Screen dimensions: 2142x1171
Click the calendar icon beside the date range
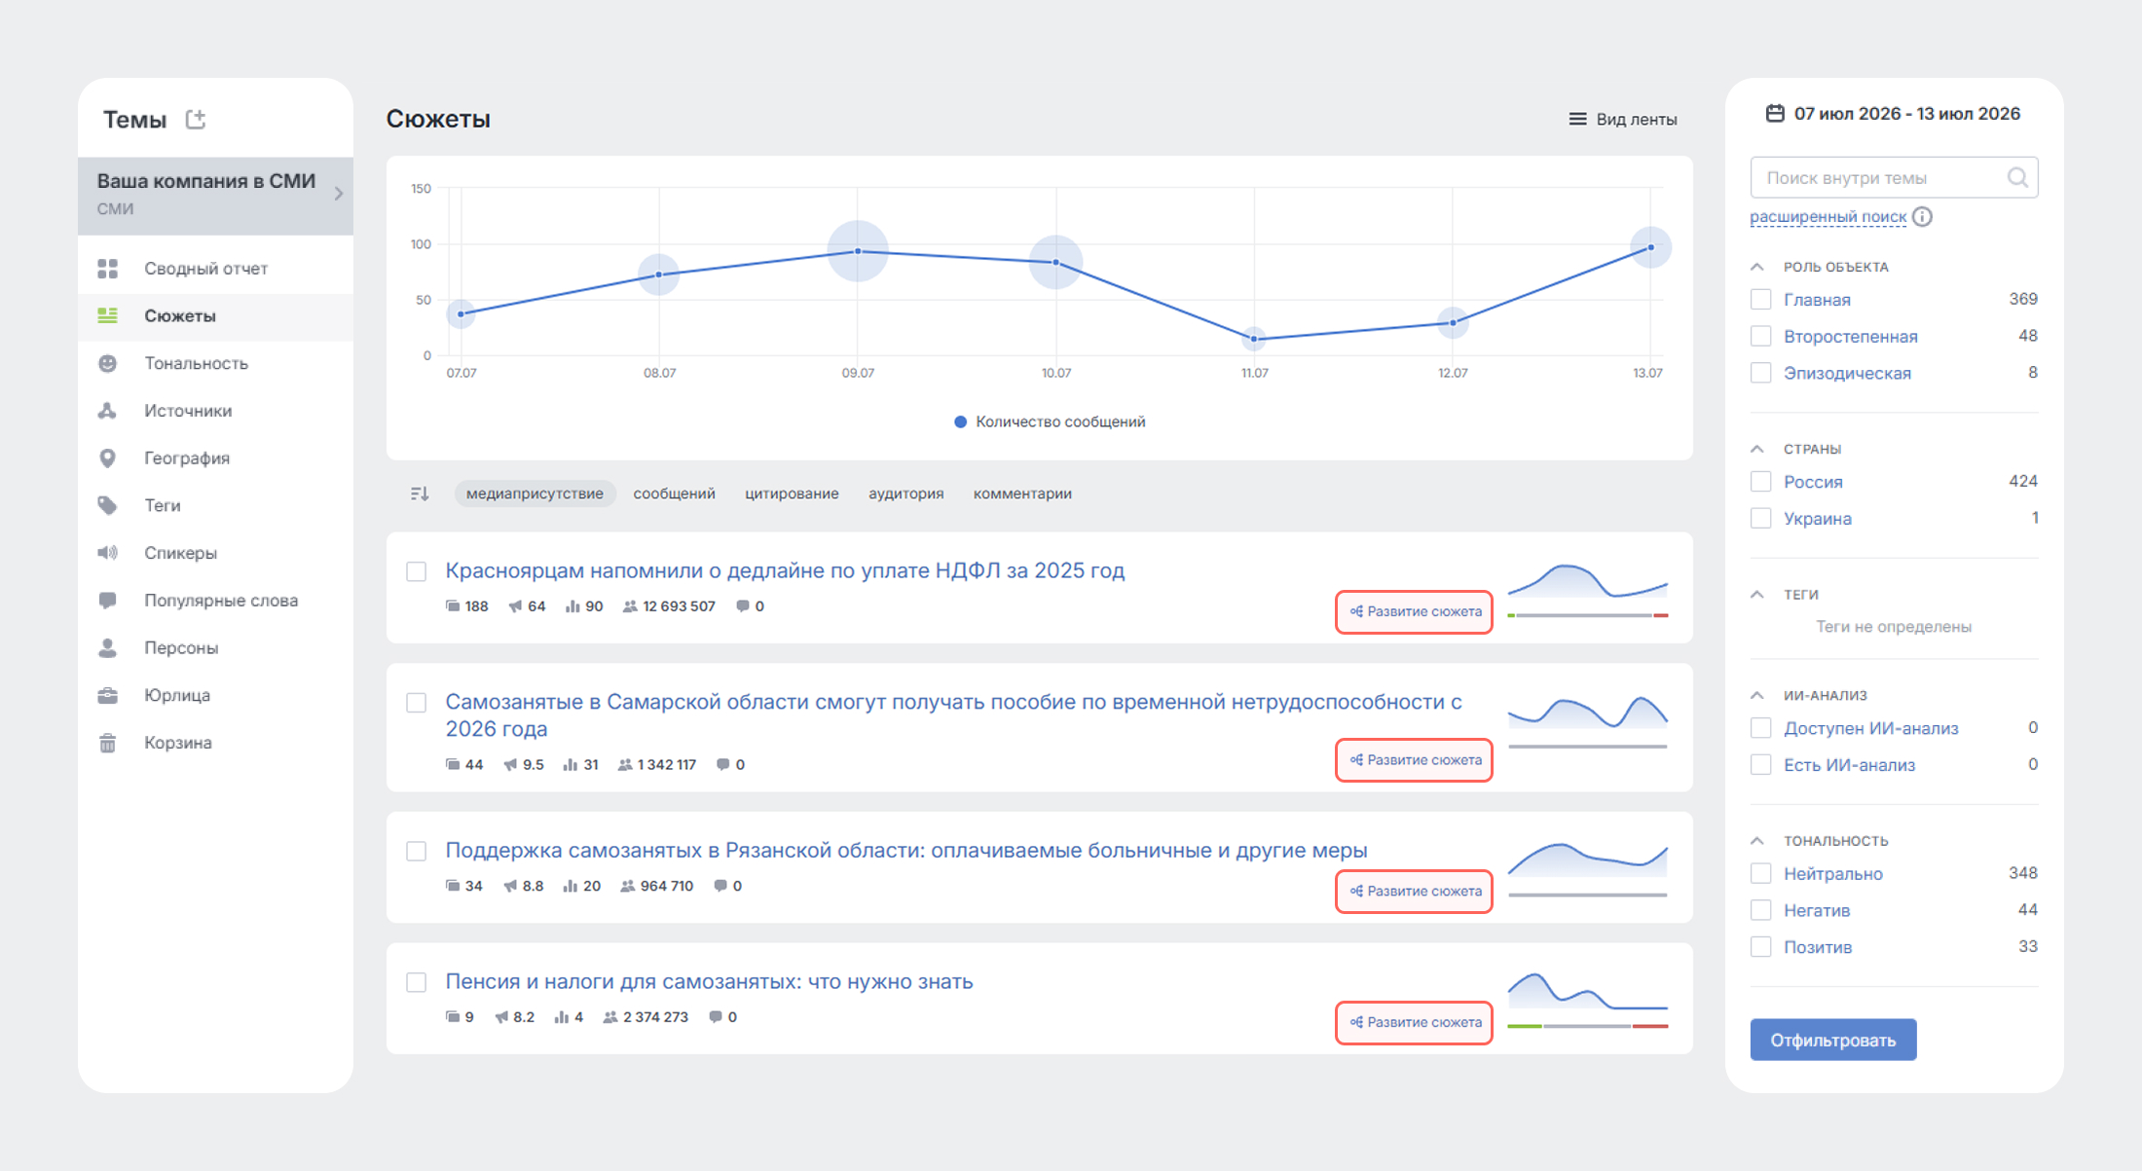click(1775, 114)
